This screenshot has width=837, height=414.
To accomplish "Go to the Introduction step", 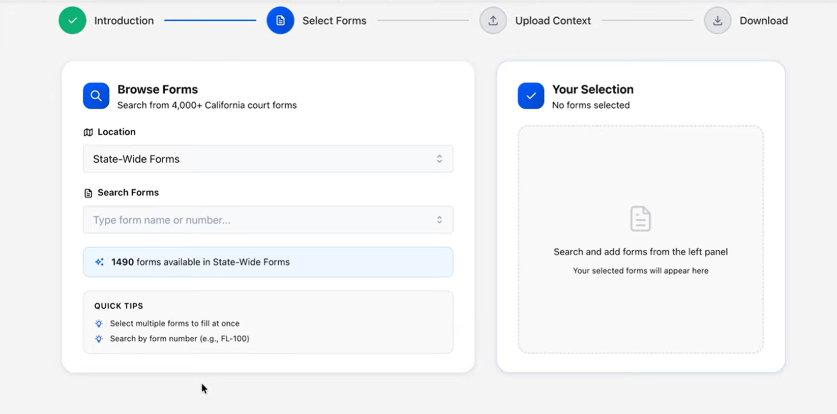I will 124,20.
